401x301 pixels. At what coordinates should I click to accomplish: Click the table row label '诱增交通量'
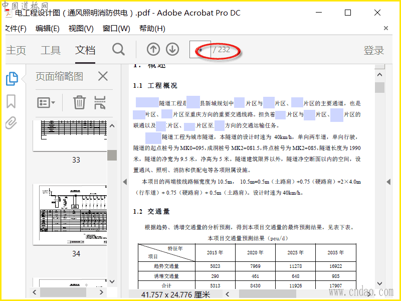pos(166,276)
